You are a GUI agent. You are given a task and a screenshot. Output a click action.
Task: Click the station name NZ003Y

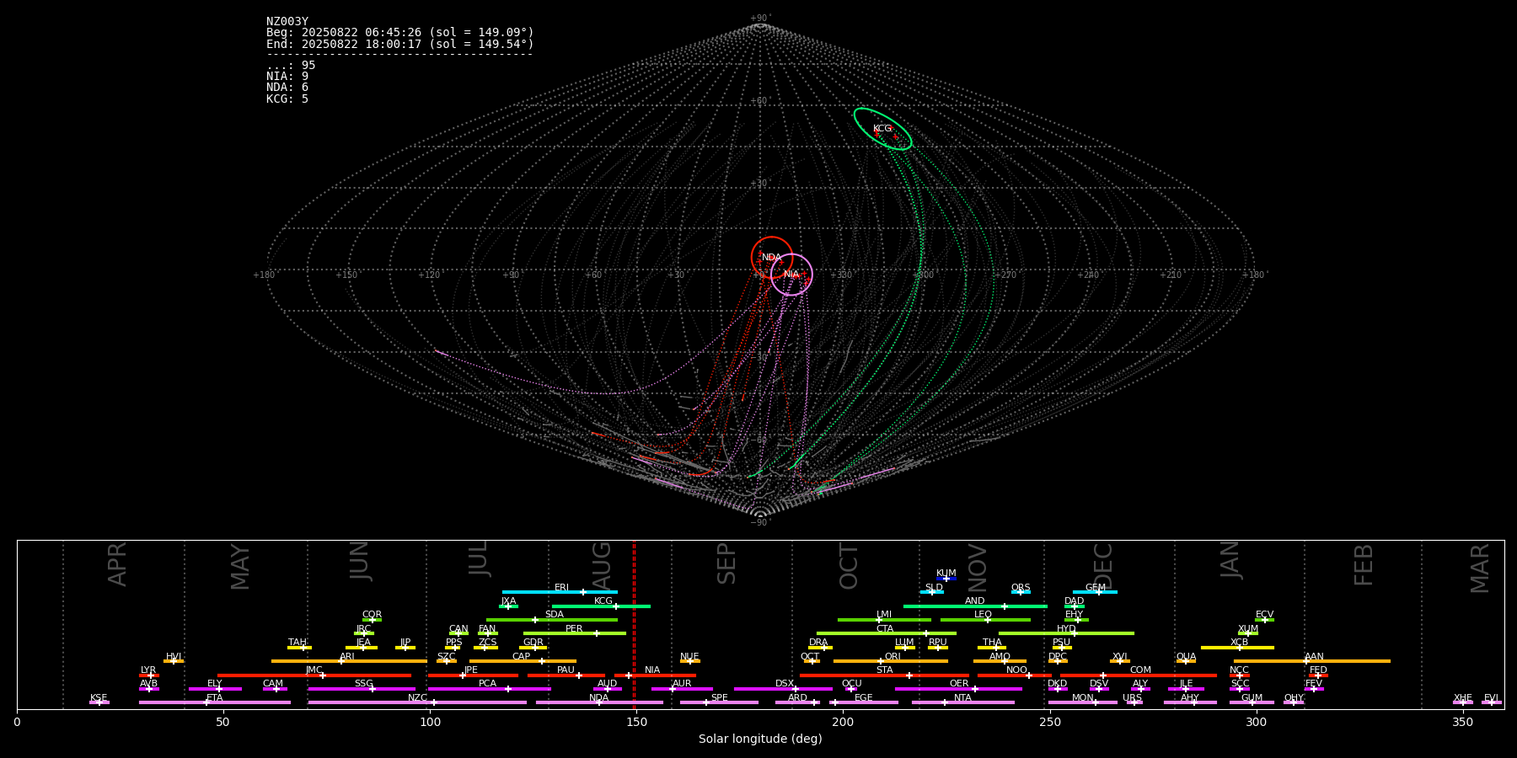pyautogui.click(x=287, y=22)
